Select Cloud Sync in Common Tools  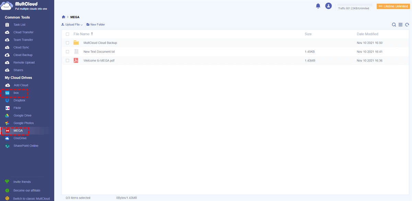[21, 47]
